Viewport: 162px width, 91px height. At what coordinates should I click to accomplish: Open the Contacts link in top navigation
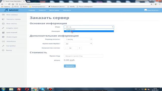[x=67, y=10]
